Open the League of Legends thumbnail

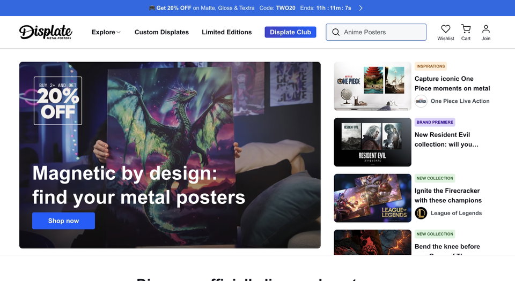click(x=372, y=198)
